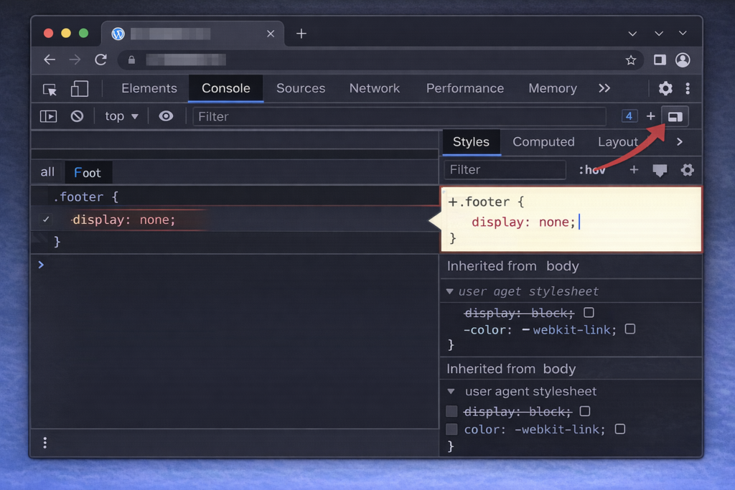Open the top frame context dropdown
The image size is (735, 490).
(121, 116)
